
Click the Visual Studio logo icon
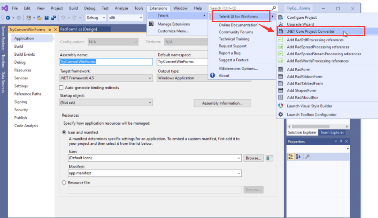(5, 8)
